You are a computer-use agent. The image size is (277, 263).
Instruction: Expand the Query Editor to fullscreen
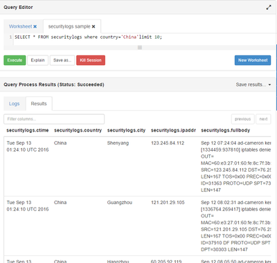[x=269, y=8]
